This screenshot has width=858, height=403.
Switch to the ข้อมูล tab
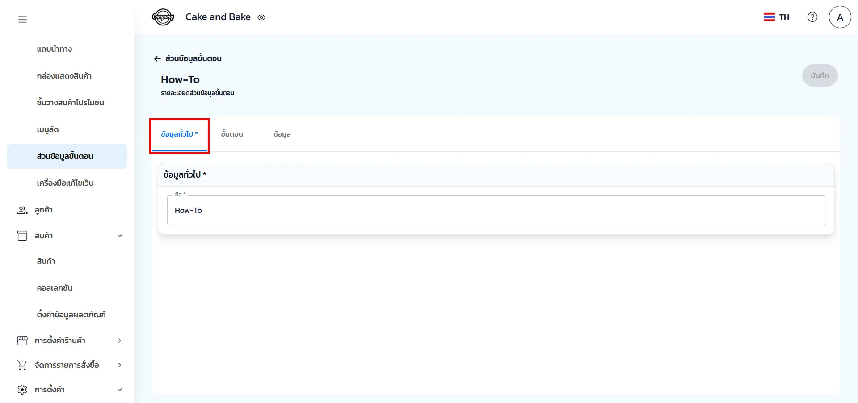pos(282,134)
